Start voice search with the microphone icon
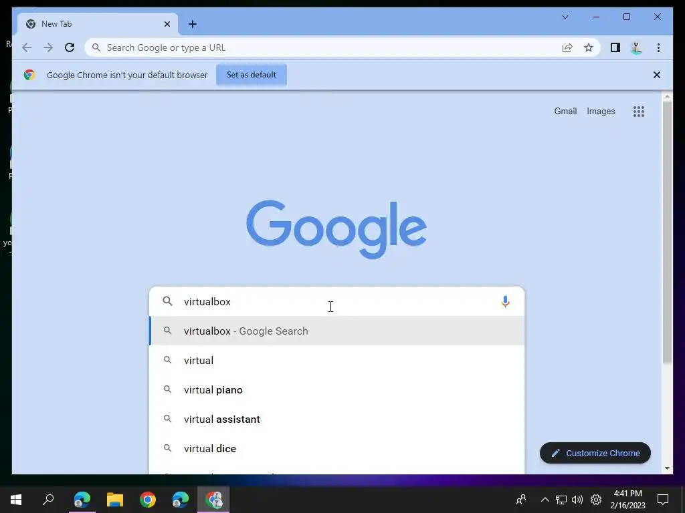 coord(505,301)
